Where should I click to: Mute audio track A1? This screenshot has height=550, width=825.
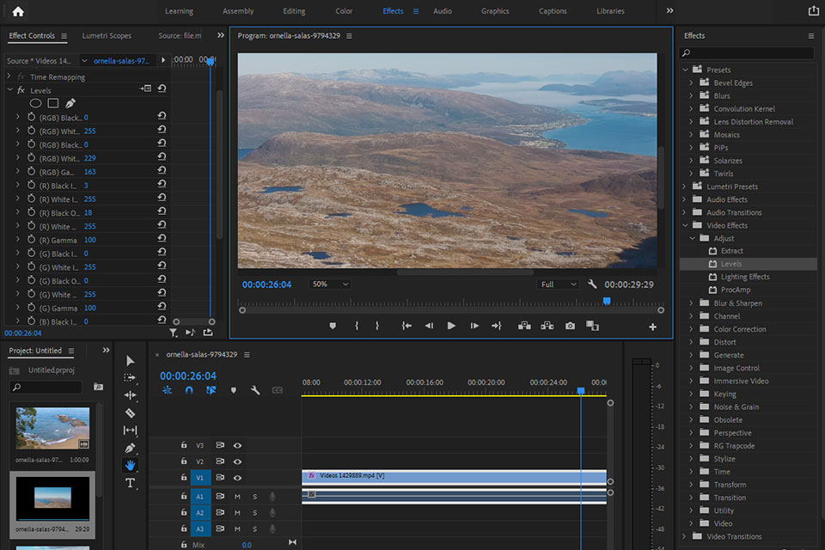237,496
